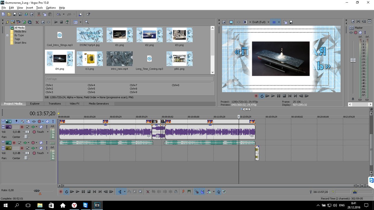Screen dimensions: 374x210
Task: Open Touch automation mode dropdown on track 5
Action: [x=48, y=132]
